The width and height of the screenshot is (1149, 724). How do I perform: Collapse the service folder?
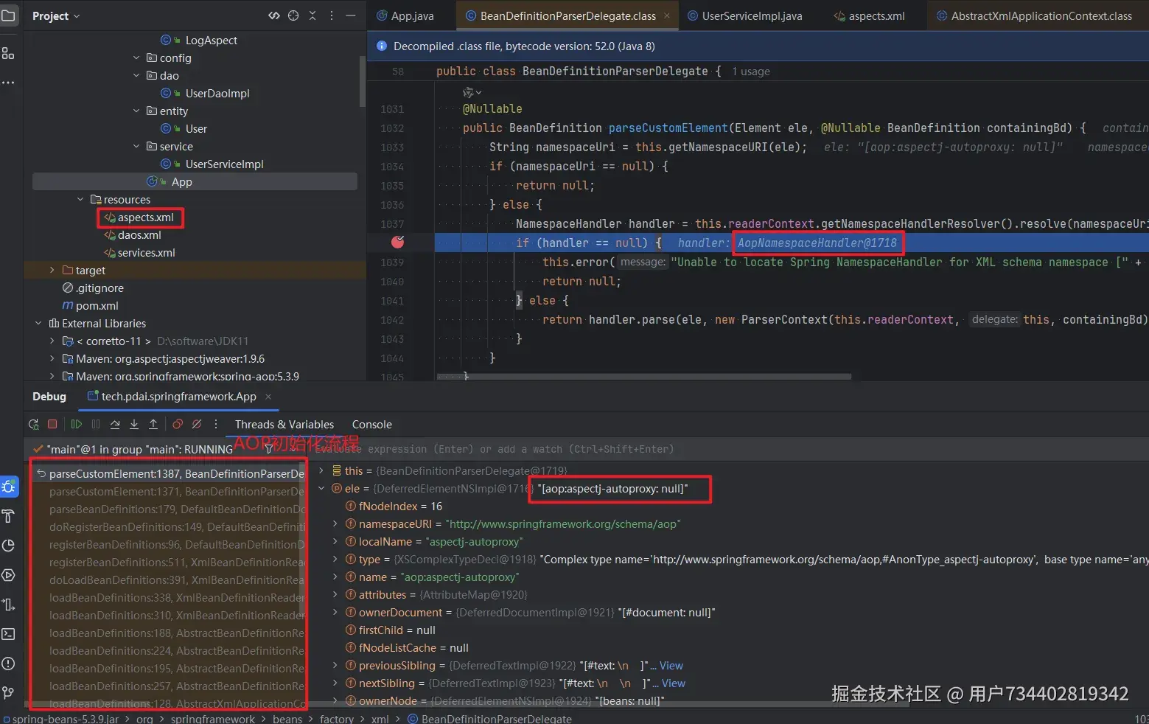coord(136,146)
